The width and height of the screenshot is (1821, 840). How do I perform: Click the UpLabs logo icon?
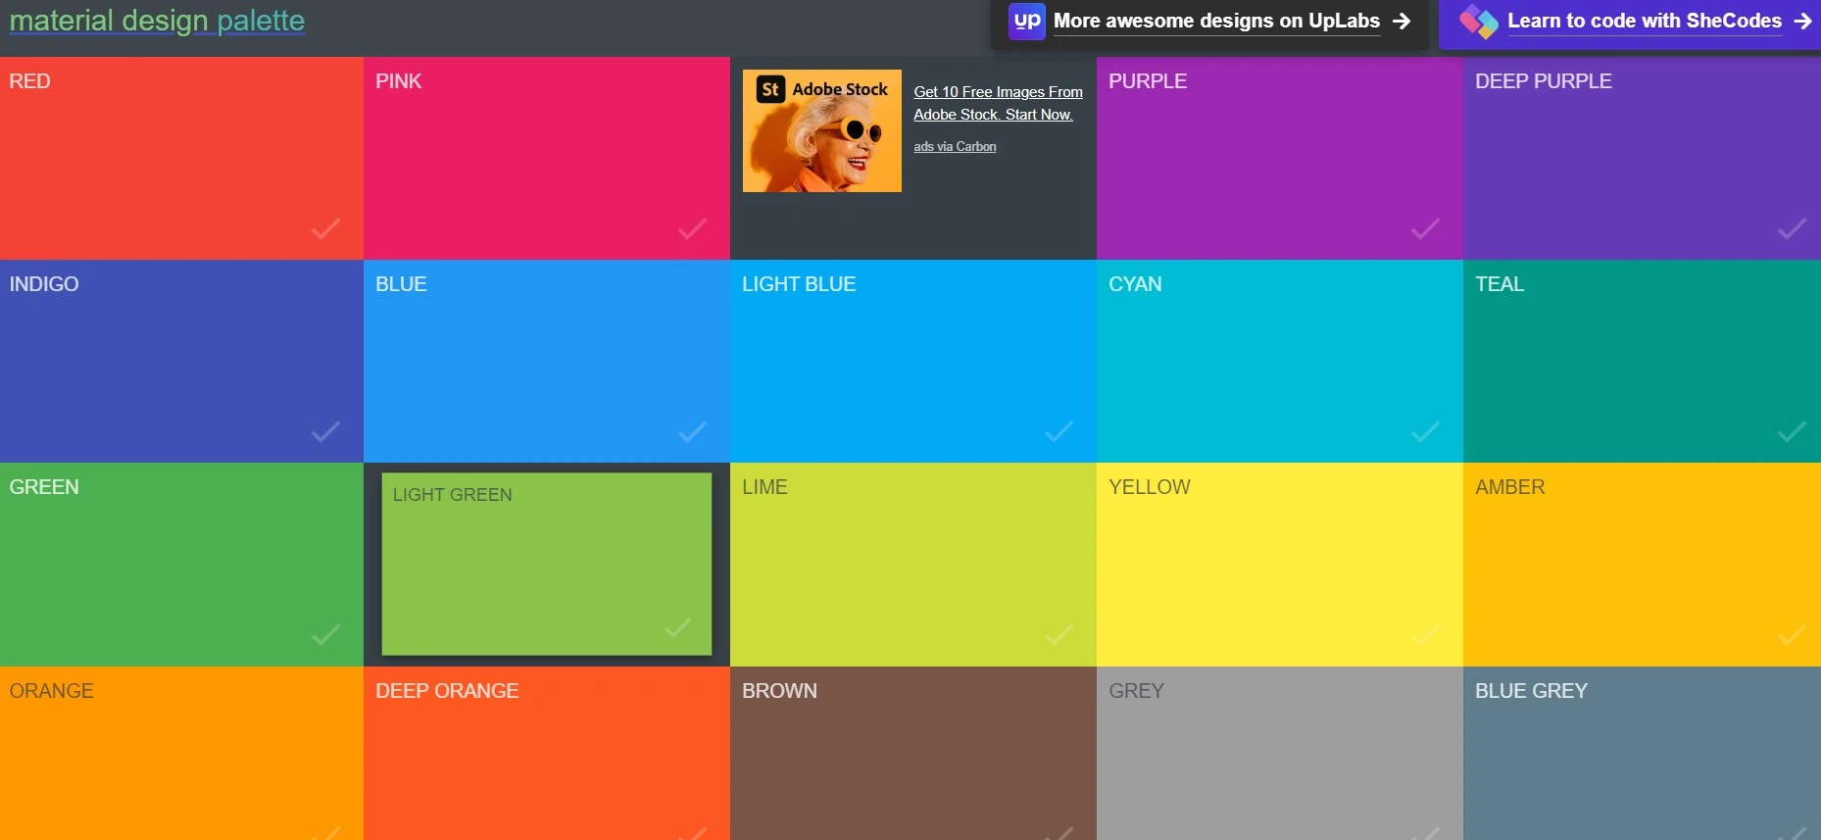click(1027, 21)
